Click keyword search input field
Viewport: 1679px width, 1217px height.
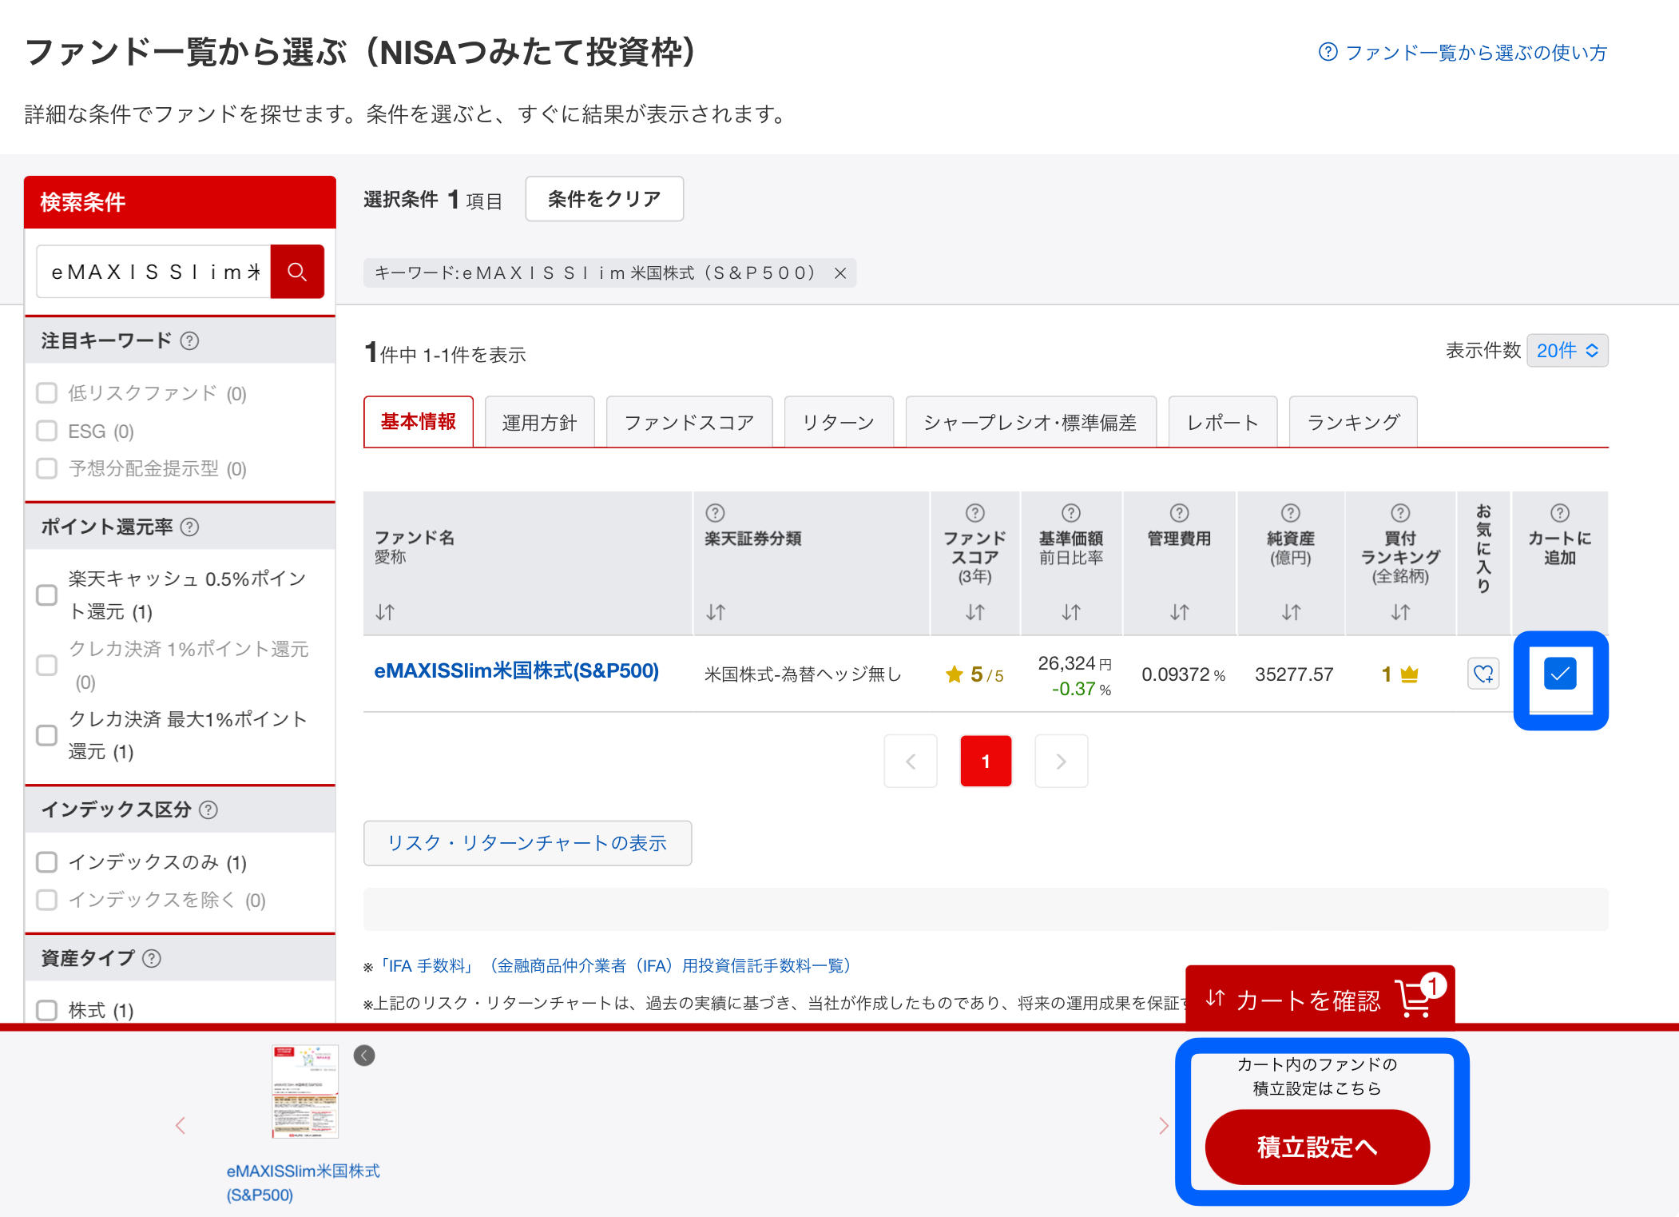(x=153, y=272)
